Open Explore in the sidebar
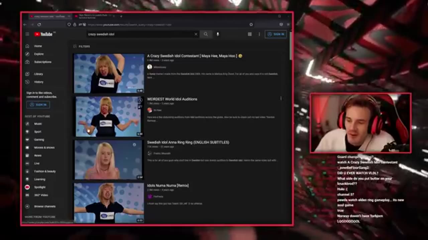428x240 pixels. pyautogui.click(x=38, y=54)
